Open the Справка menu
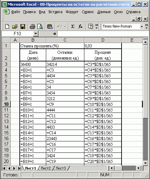This screenshot has width=150, height=179. click(133, 12)
